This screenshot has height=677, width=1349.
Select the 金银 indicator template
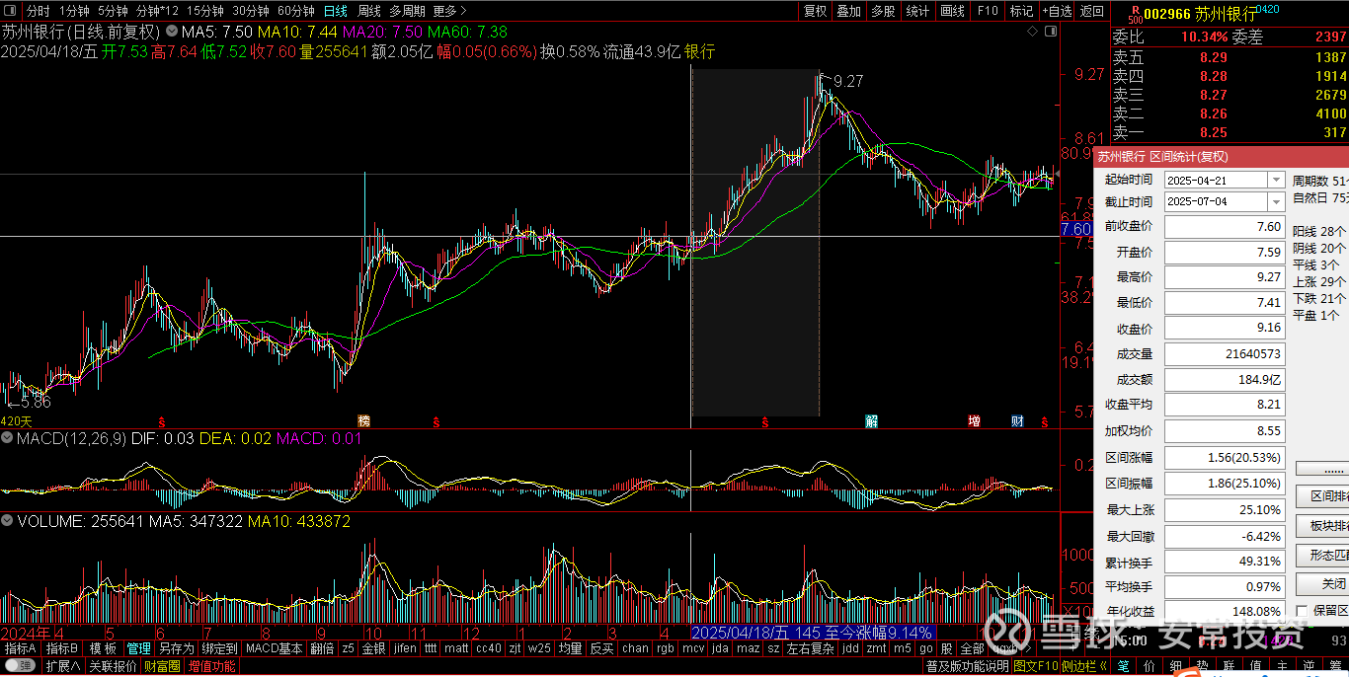tap(373, 648)
